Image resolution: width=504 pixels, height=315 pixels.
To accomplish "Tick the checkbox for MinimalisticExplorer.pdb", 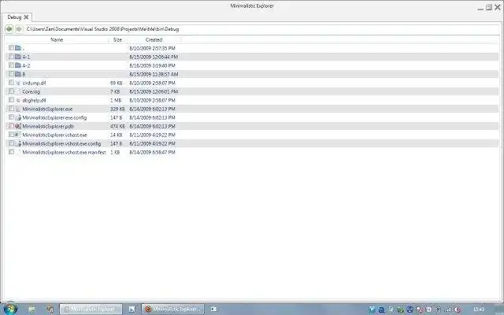I will point(11,126).
